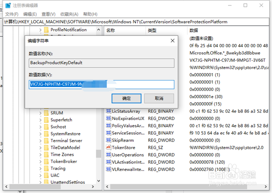Open the 编辑(E) menu
Image resolution: width=272 pixels, height=193 pixels.
pos(30,14)
